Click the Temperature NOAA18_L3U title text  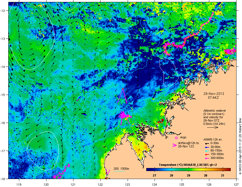coord(188,165)
